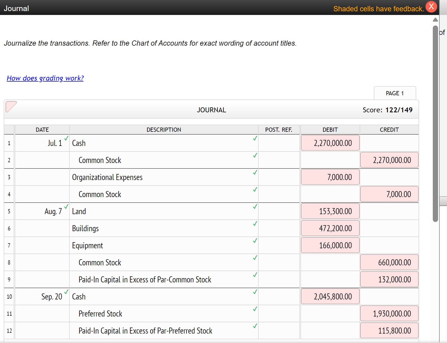447x343 pixels.
Task: Click row number 10 in the journal
Action: (9, 297)
